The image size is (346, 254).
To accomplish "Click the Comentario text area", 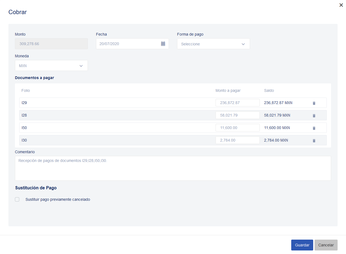I will pos(173,168).
